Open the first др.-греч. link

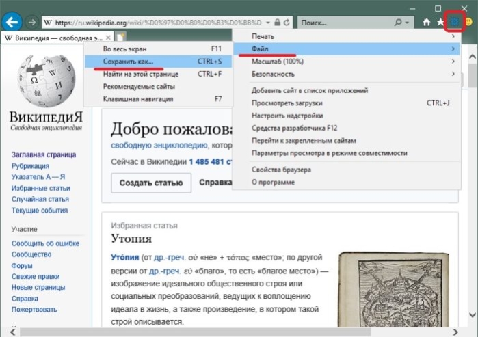(x=169, y=258)
